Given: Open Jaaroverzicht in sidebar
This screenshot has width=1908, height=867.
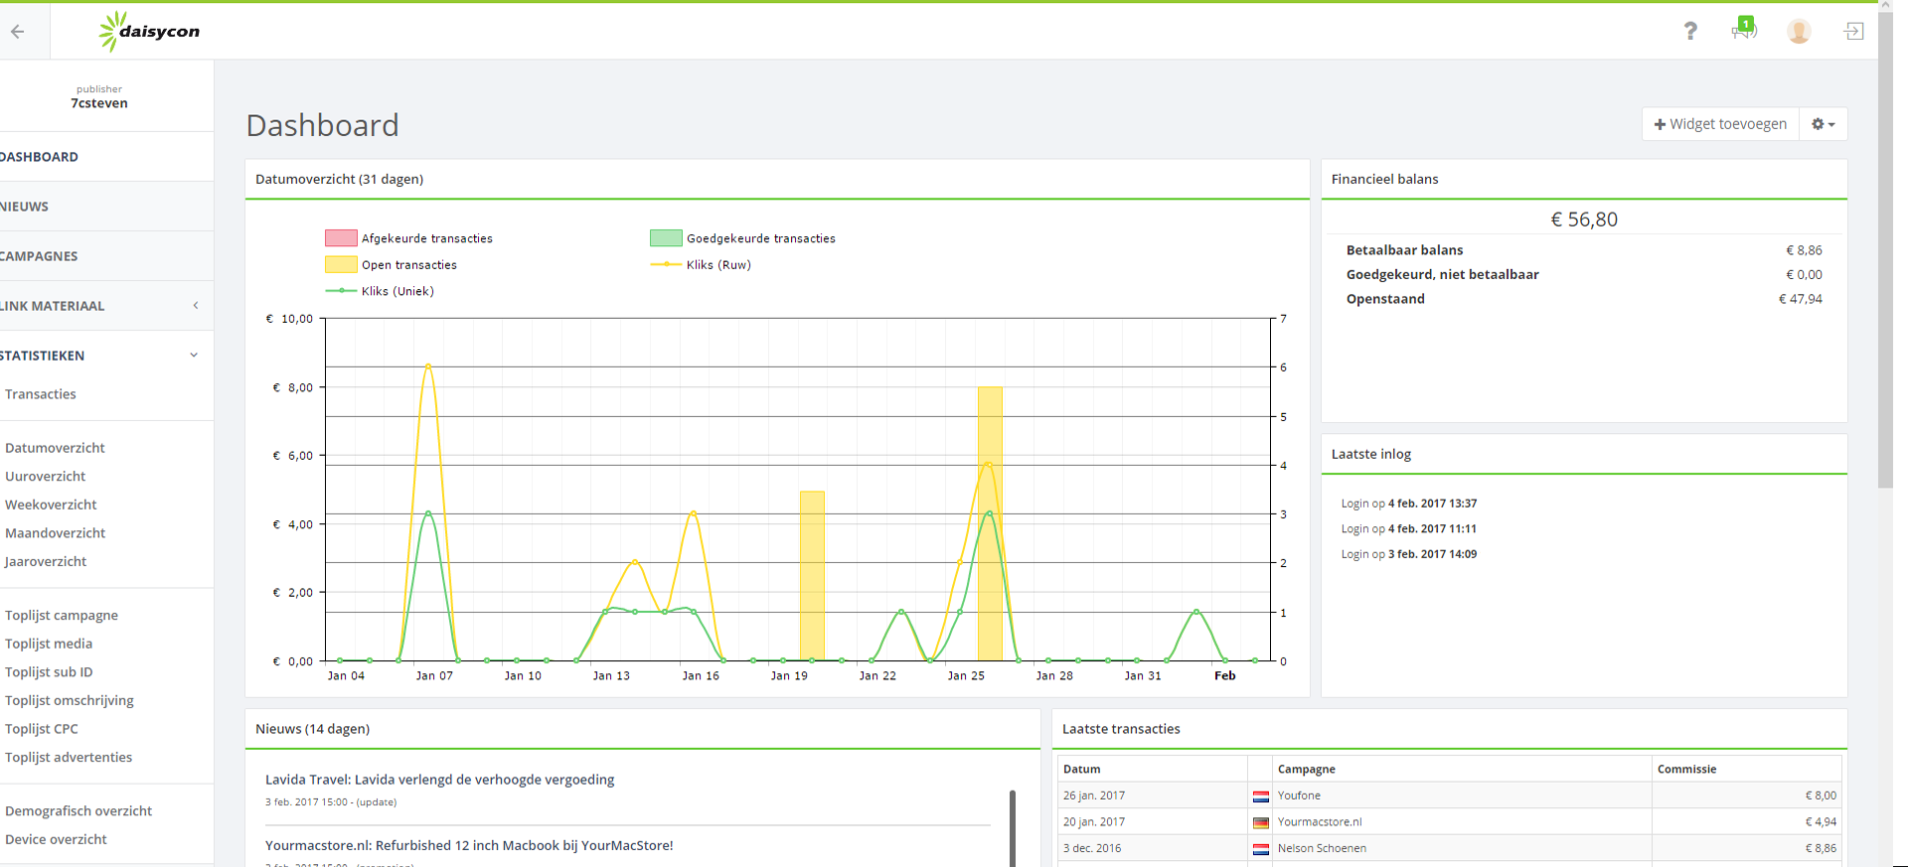Looking at the screenshot, I should [x=46, y=561].
